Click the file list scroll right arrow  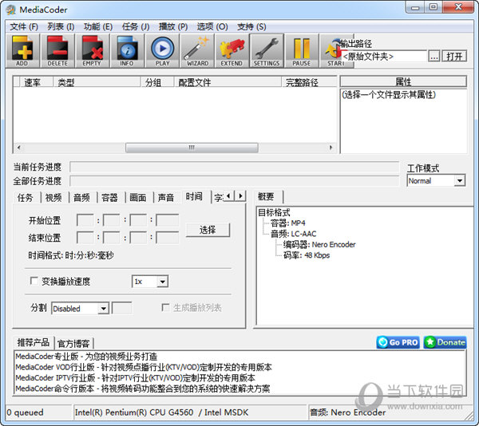[331, 148]
